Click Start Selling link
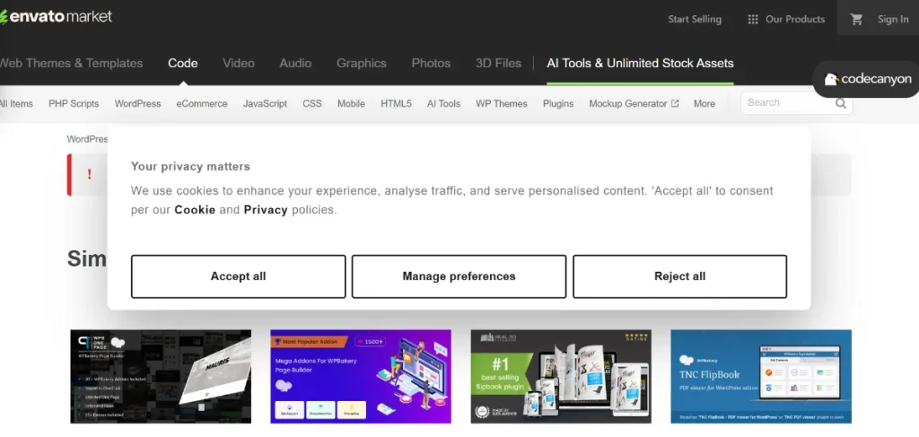The width and height of the screenshot is (919, 437). (695, 20)
